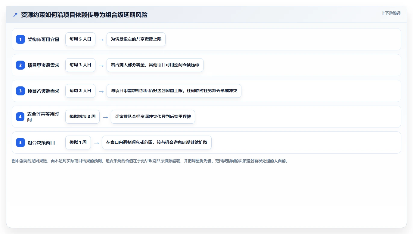Image resolution: width=413 pixels, height=234 pixels.
Task: Click the number 2 badge
Action: point(20,65)
